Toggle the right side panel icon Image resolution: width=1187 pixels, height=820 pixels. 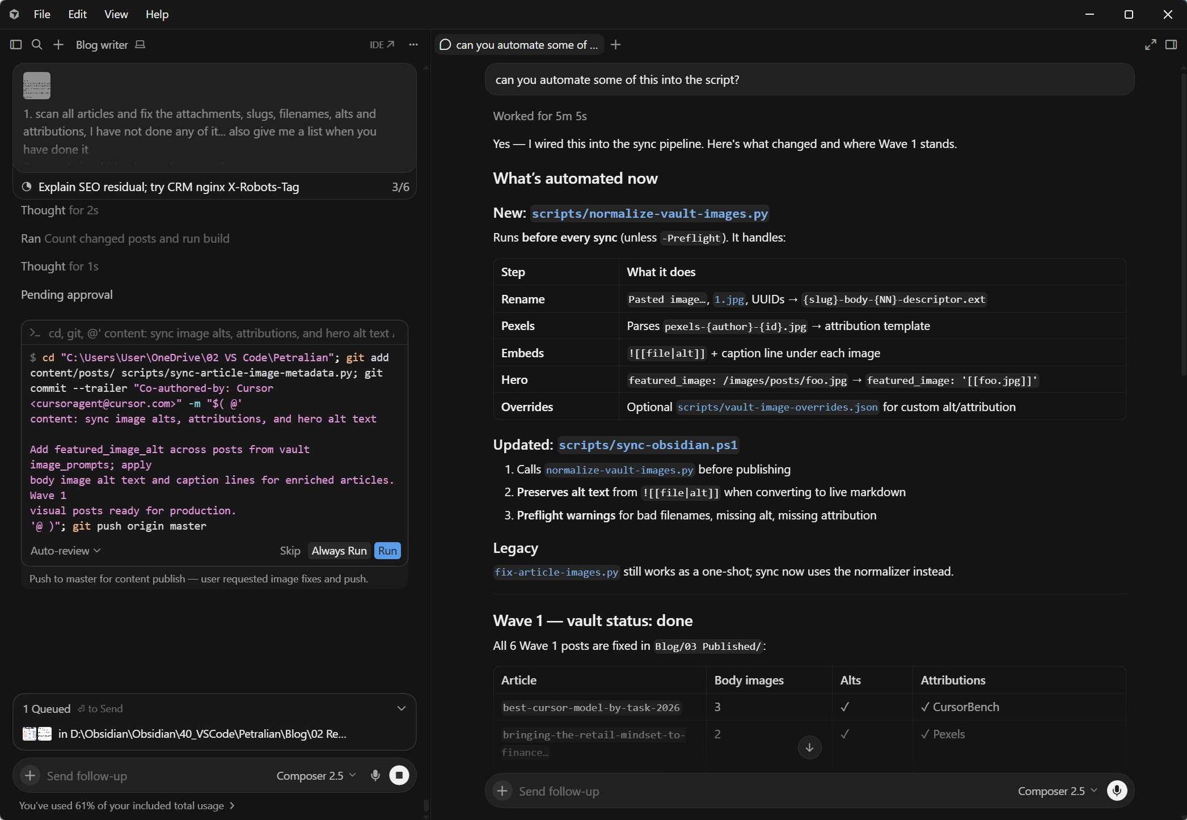click(x=1171, y=45)
